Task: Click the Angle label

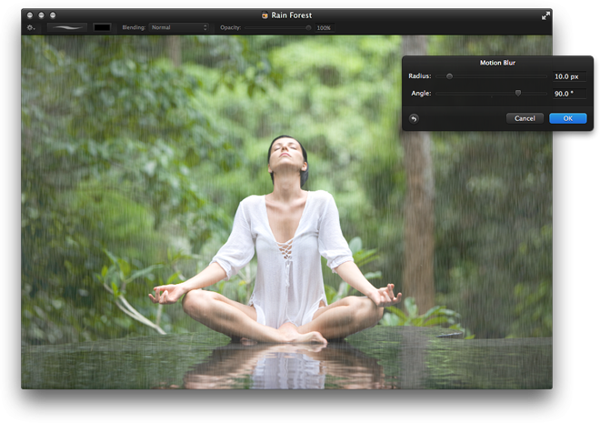Action: click(x=421, y=93)
